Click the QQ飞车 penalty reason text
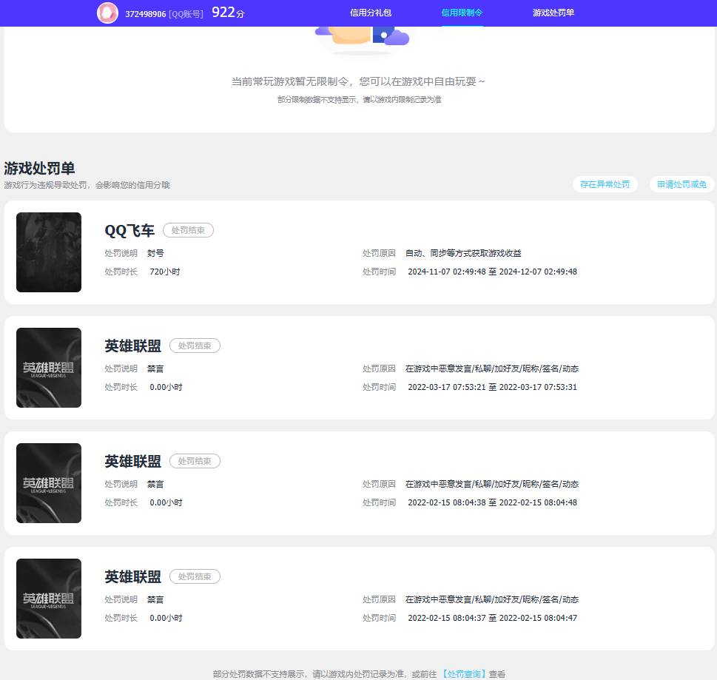 [x=462, y=253]
